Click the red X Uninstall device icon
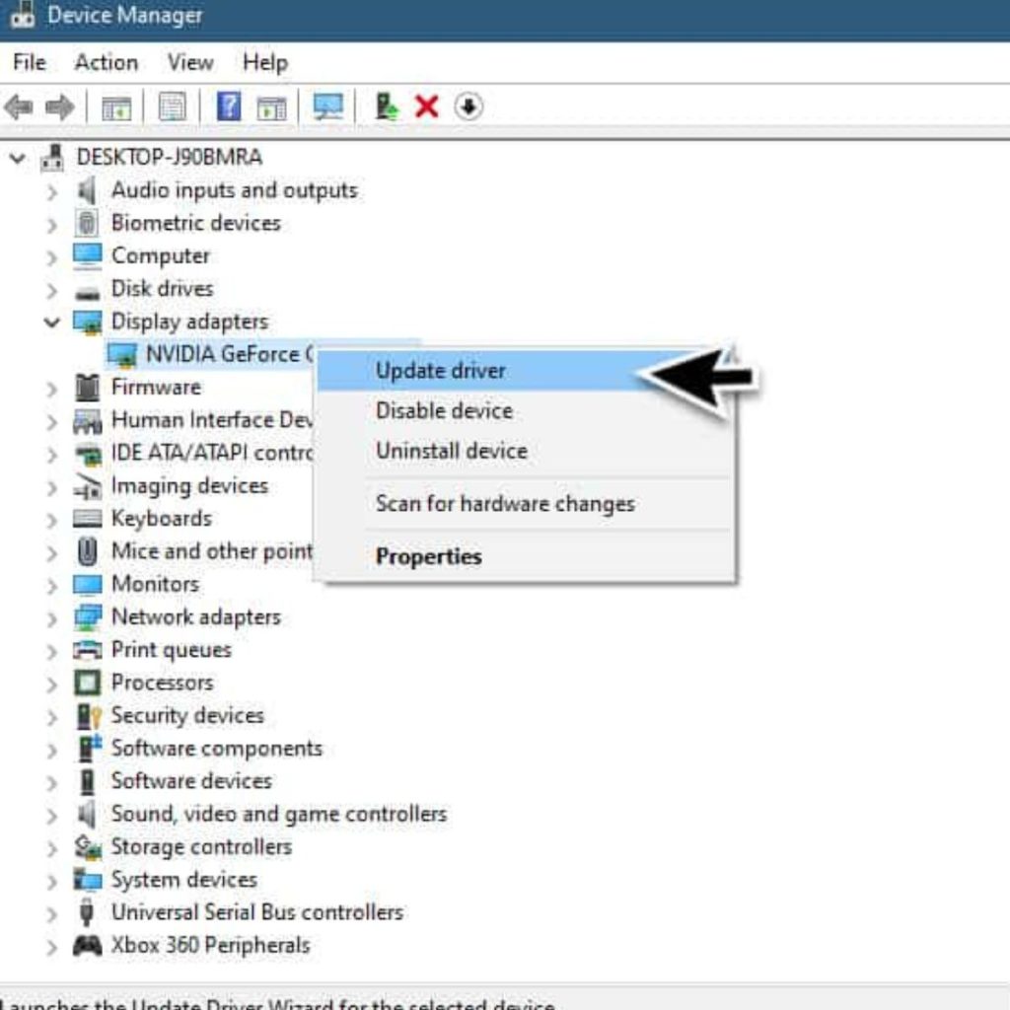 point(426,108)
